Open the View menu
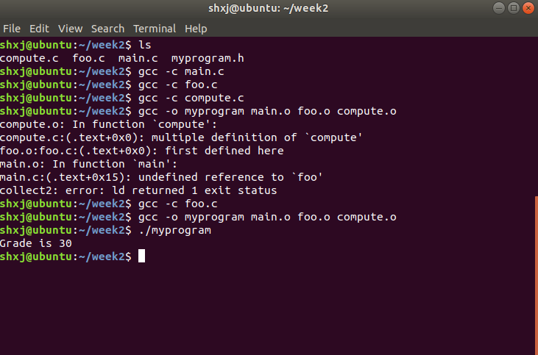The image size is (538, 355). 70,29
